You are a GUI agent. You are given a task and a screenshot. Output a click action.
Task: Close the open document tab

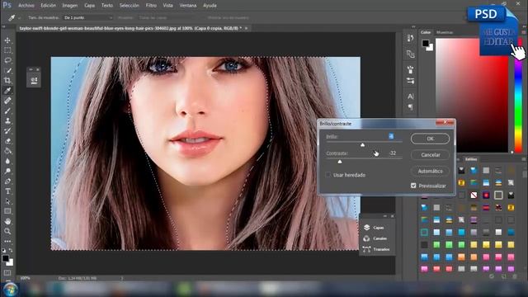click(x=246, y=28)
